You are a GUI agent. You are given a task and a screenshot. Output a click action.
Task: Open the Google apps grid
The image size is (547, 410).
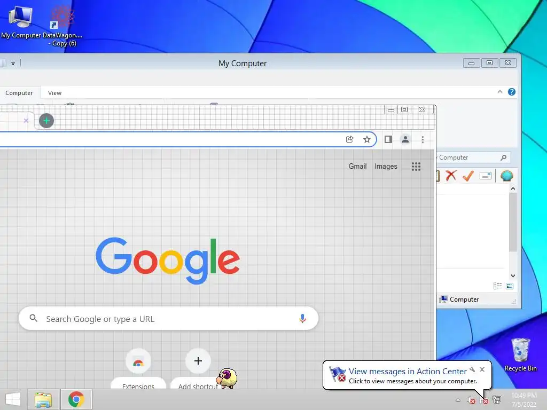[416, 167]
